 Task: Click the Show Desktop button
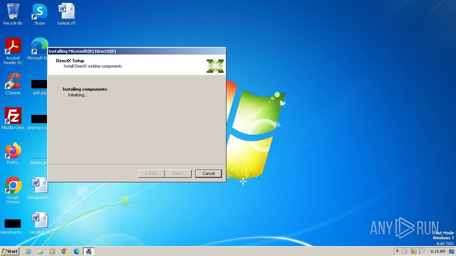(452, 251)
